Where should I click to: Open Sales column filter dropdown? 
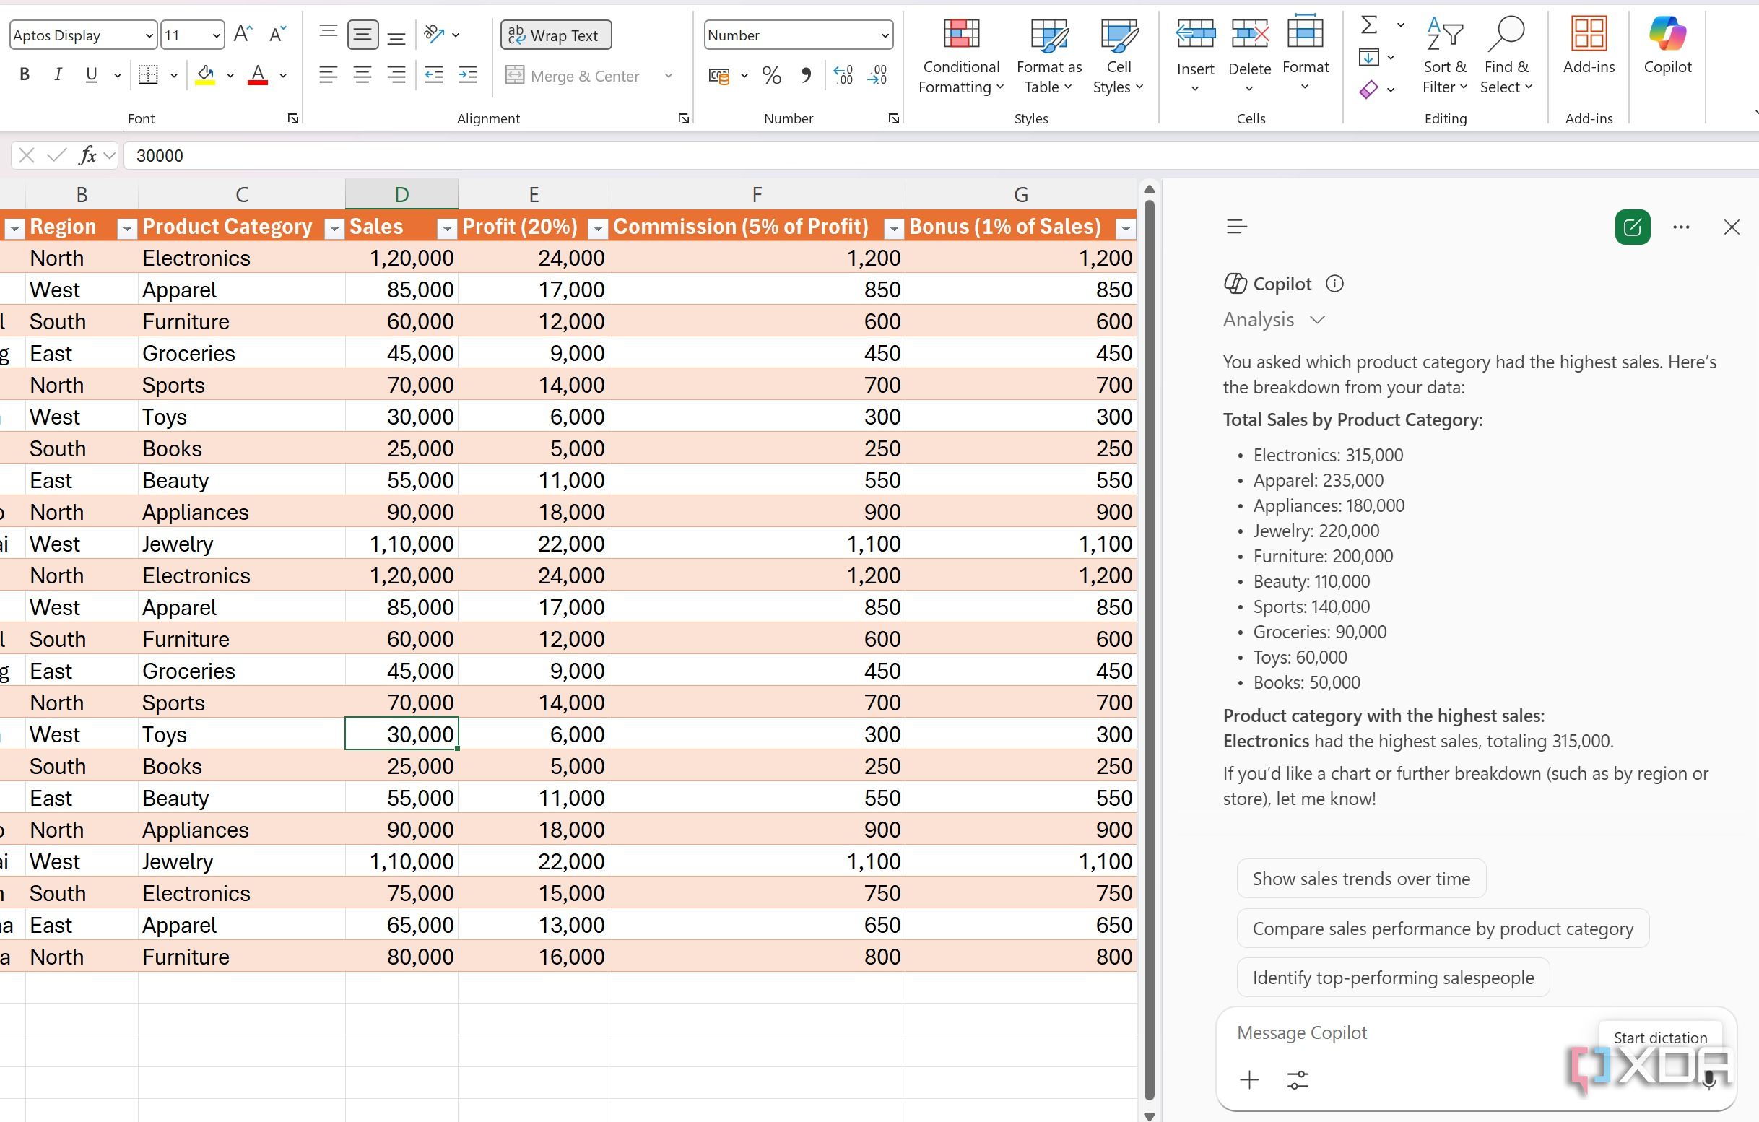pyautogui.click(x=447, y=229)
